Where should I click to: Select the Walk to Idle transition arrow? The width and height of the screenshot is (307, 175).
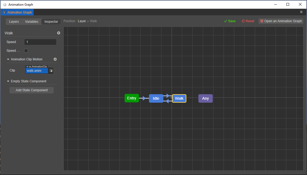167,101
